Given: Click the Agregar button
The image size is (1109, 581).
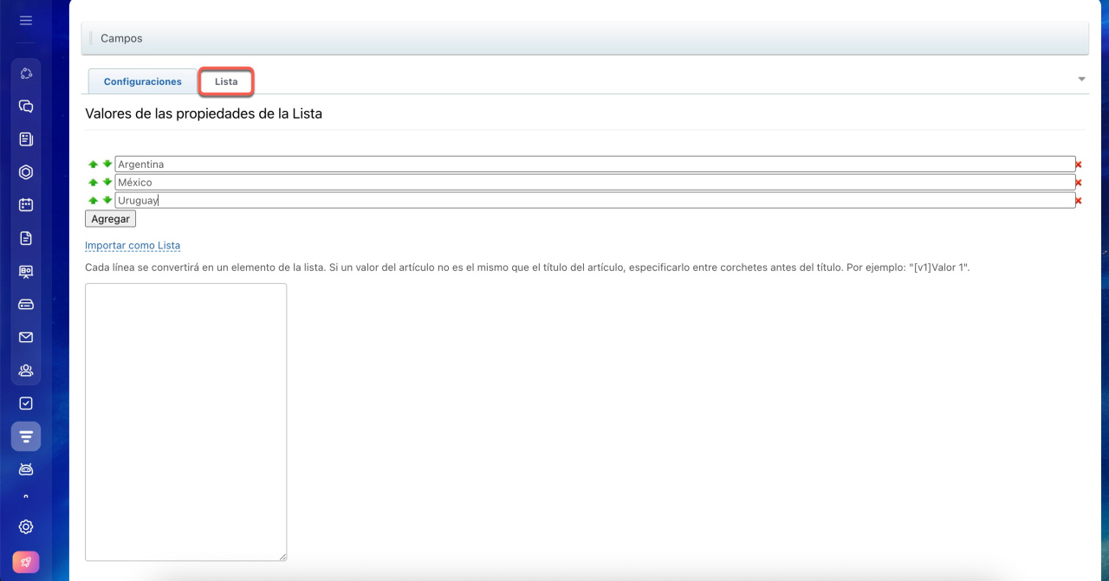Looking at the screenshot, I should point(110,219).
